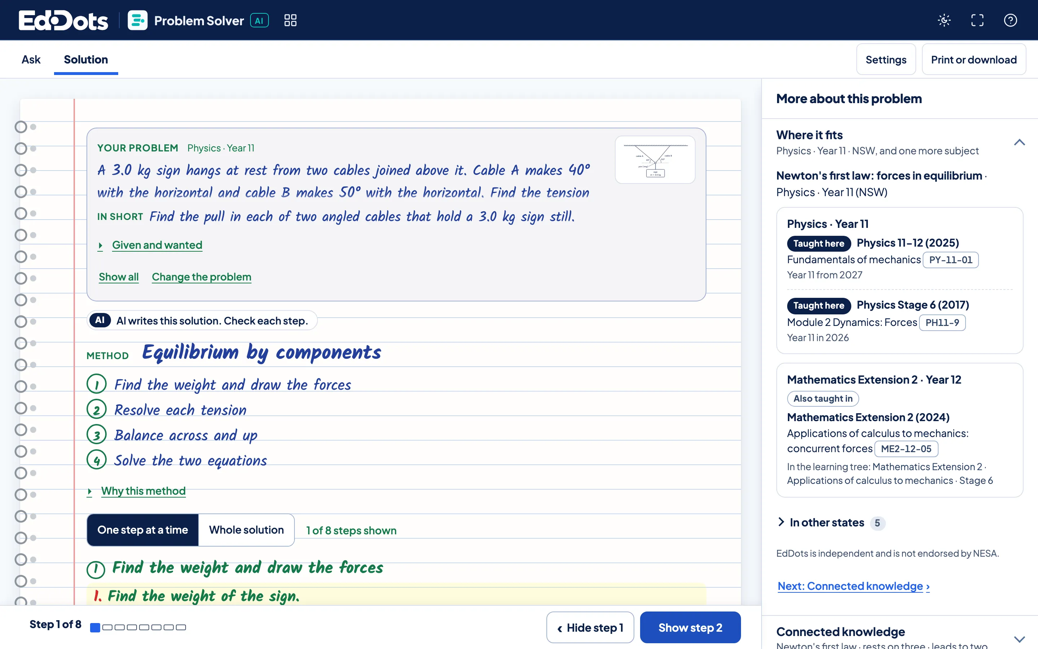The width and height of the screenshot is (1038, 649).
Task: Open the apps grid icon
Action: (x=290, y=20)
